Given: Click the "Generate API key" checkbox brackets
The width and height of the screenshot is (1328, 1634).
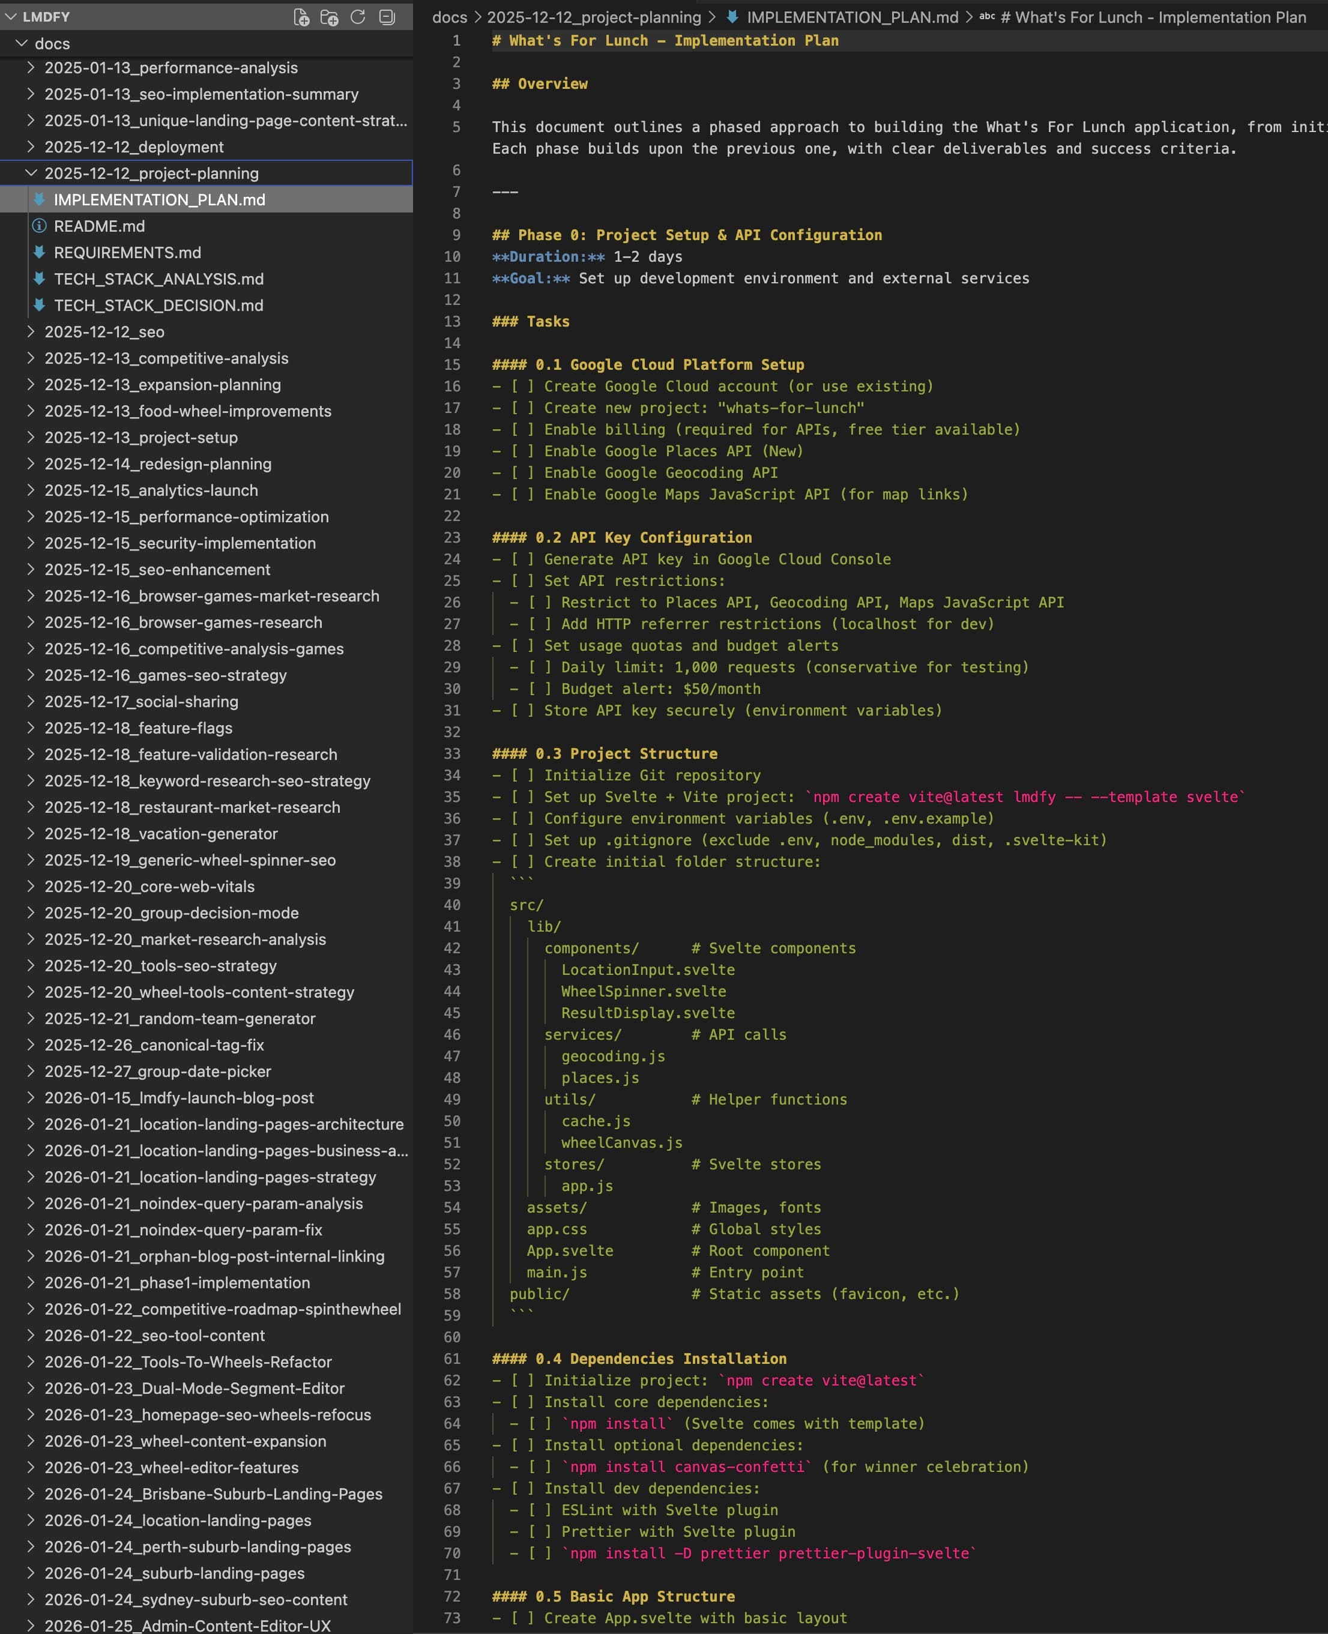Looking at the screenshot, I should tap(522, 559).
